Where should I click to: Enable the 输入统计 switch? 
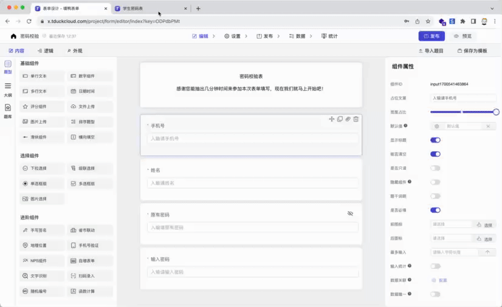point(435,266)
